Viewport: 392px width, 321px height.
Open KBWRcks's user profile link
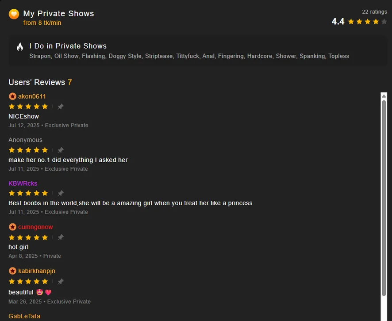(x=23, y=183)
